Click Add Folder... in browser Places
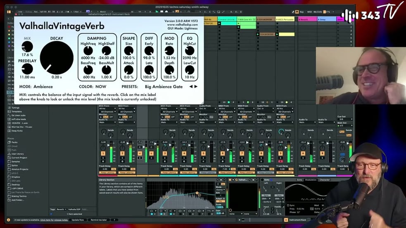The image size is (406, 228). (x=18, y=200)
